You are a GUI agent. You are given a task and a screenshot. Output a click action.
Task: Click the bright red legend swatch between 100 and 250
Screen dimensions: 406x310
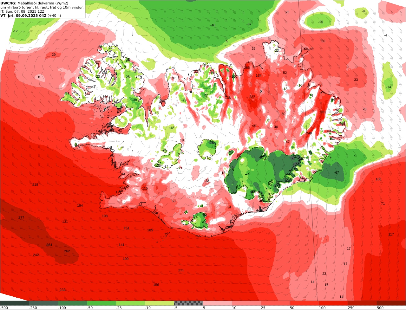tap(333, 303)
